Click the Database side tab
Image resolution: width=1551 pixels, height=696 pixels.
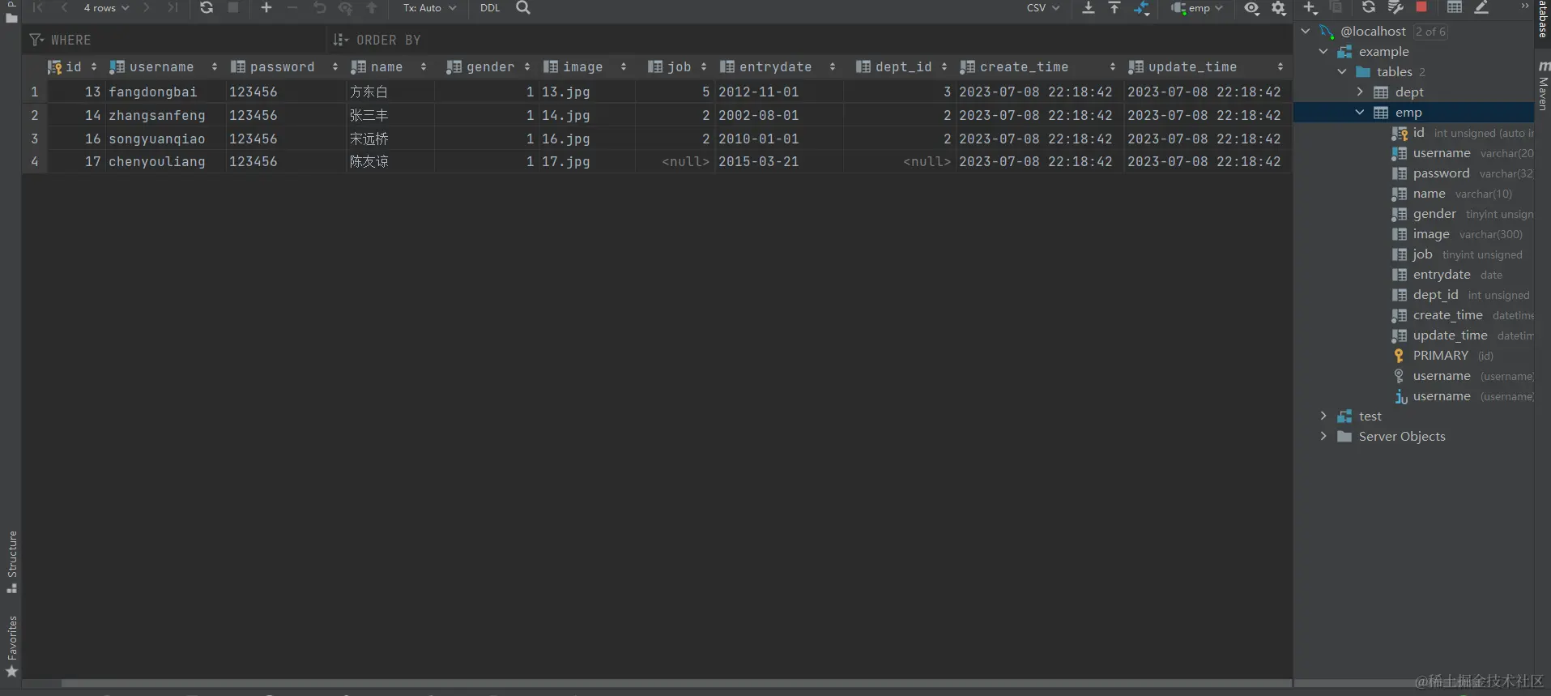[1543, 19]
